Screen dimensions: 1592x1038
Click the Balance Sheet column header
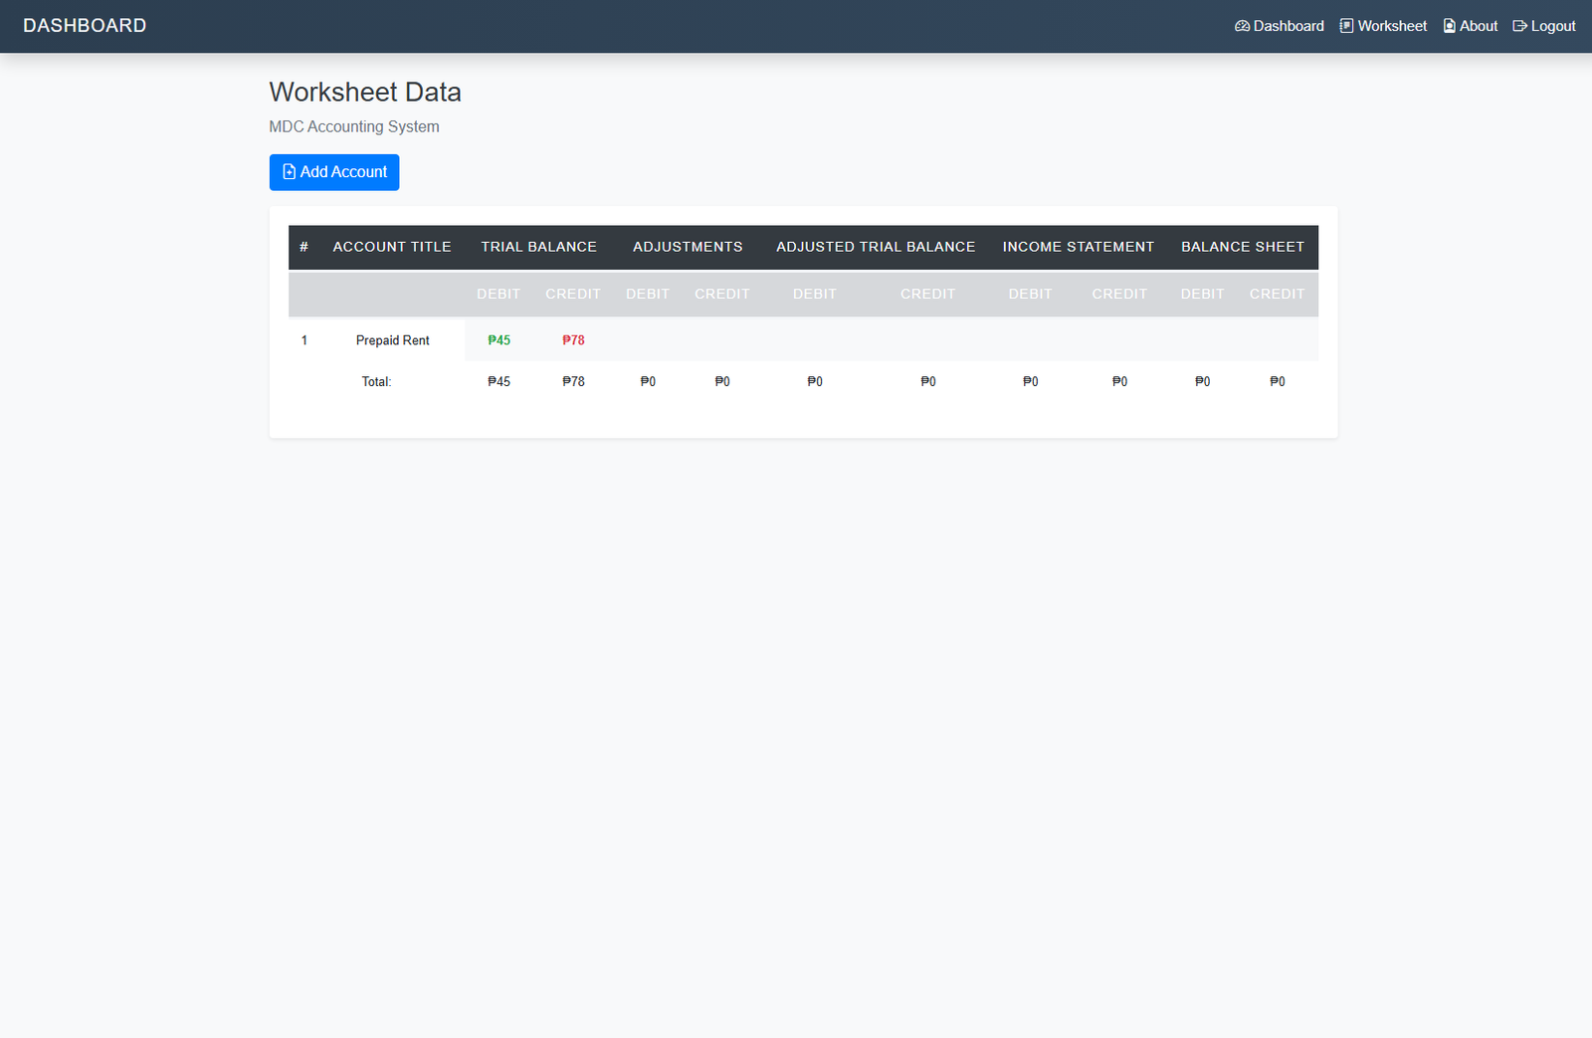[1242, 247]
